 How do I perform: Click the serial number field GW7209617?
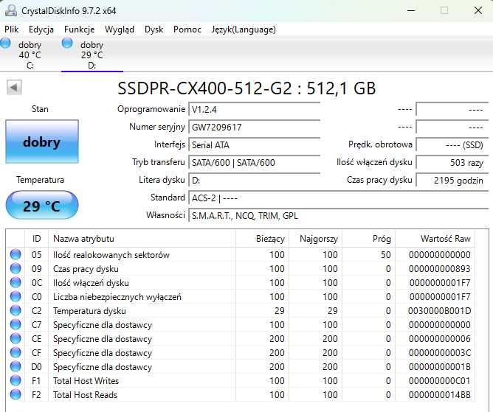click(254, 128)
